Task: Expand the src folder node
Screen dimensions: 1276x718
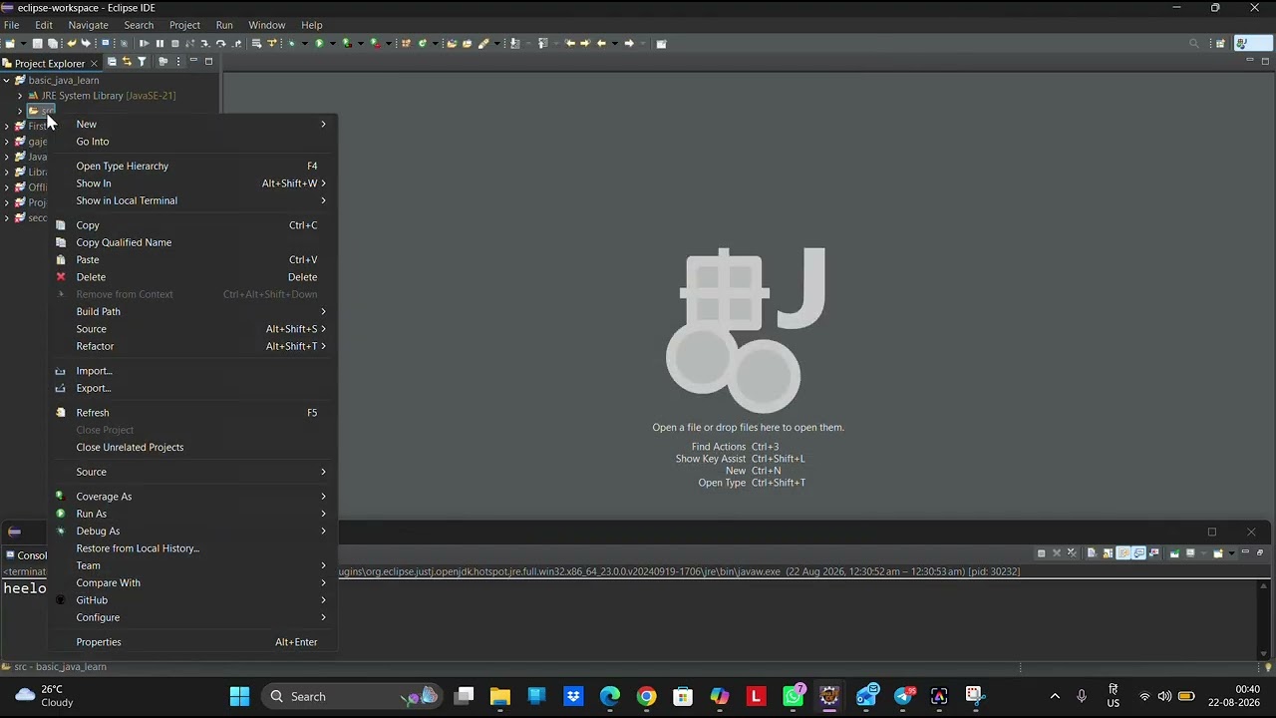Action: [20, 111]
